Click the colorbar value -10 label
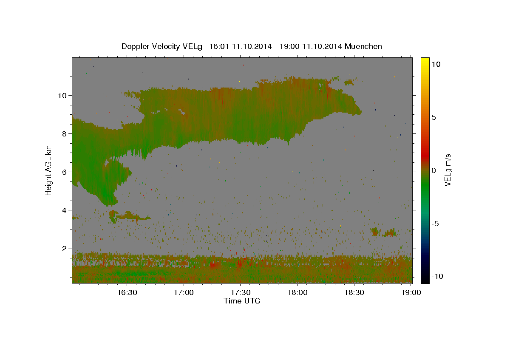Viewport: 510px width, 340px height. [x=437, y=276]
